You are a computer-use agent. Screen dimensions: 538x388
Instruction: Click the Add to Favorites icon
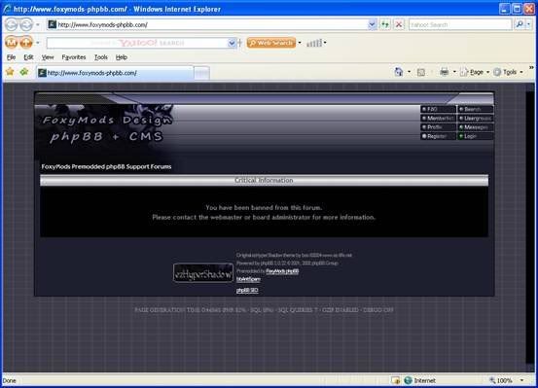click(24, 72)
